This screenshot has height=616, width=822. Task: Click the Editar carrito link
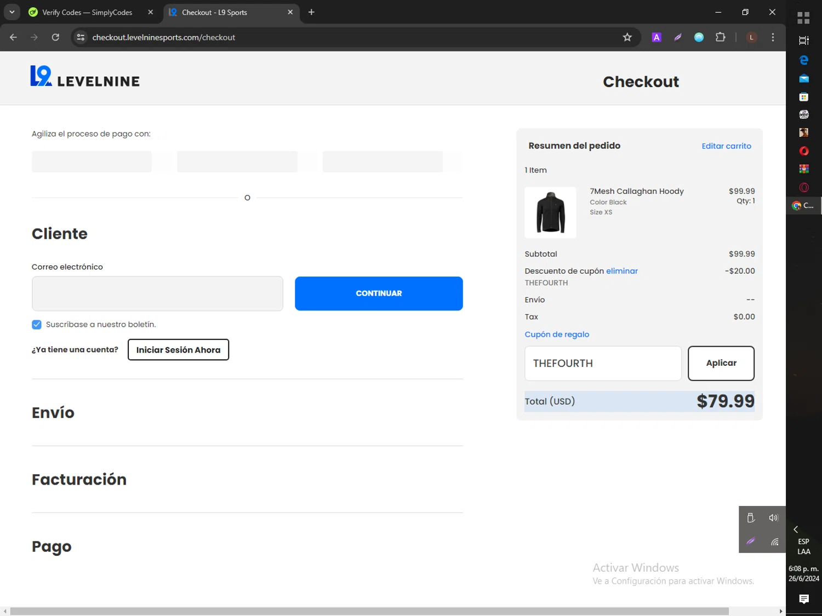click(x=726, y=146)
